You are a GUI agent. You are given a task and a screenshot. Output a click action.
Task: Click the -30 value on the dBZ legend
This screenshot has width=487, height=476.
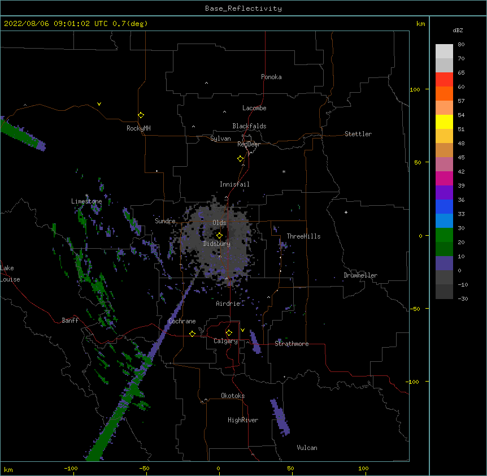click(463, 299)
